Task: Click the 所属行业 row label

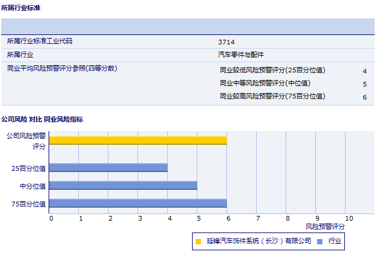Action: click(x=20, y=55)
